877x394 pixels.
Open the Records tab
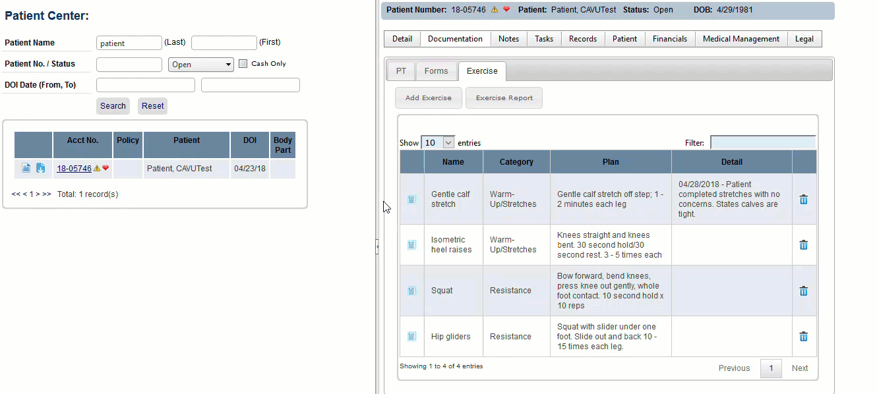(x=583, y=39)
